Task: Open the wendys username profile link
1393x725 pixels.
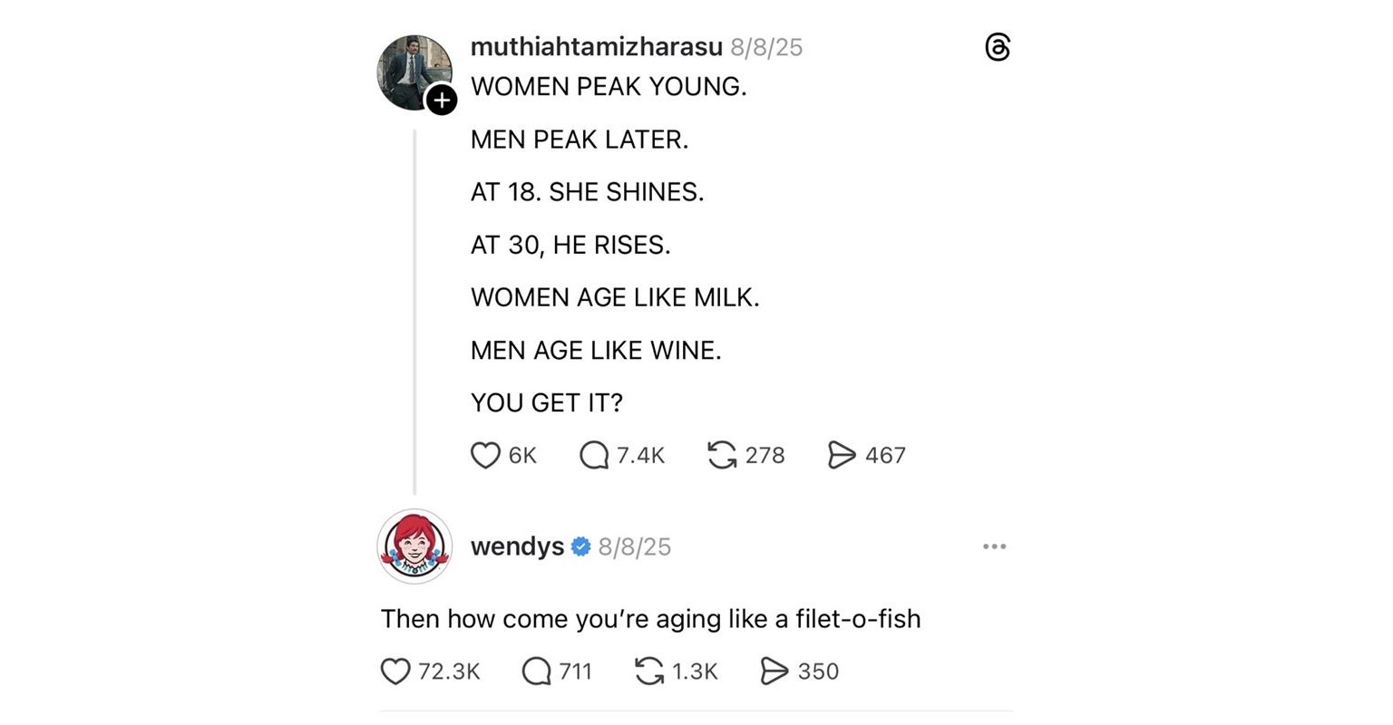Action: tap(517, 546)
